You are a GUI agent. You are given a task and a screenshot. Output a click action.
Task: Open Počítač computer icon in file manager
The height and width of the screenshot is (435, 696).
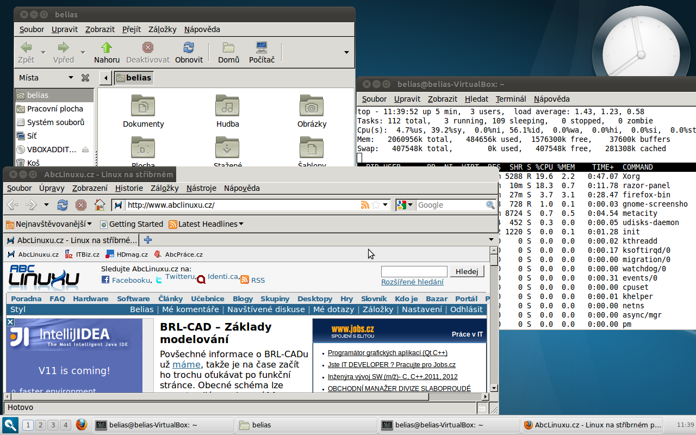coord(262,53)
